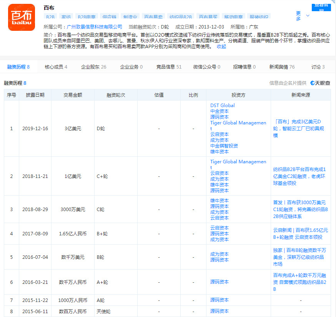The height and width of the screenshot is (317, 336).
Task: Open the 中金资本 investor link
Action: (x=220, y=111)
